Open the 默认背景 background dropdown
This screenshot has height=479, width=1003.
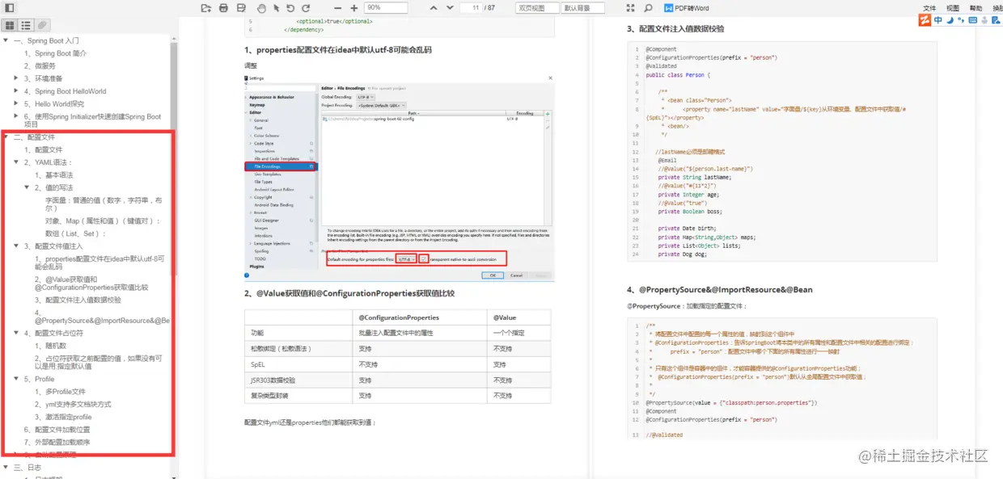pyautogui.click(x=582, y=7)
